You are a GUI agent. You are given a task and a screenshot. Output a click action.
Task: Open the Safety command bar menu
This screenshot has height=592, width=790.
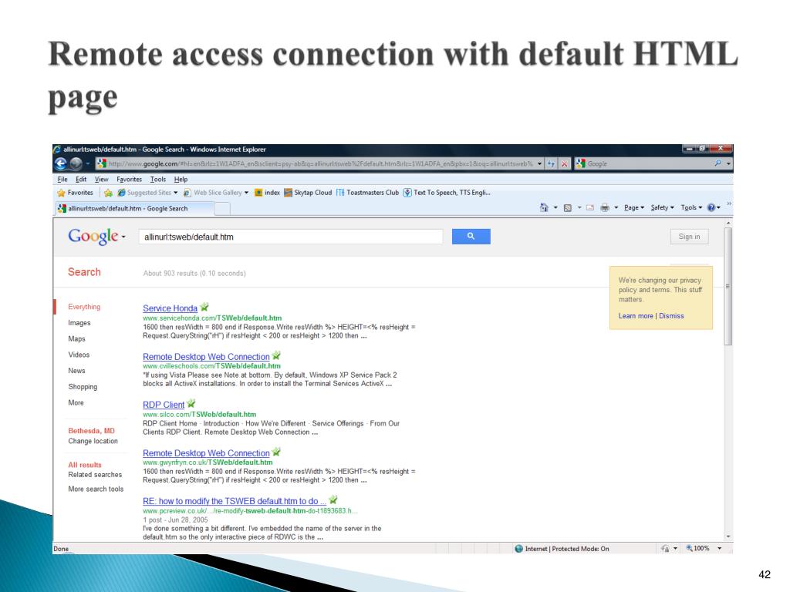point(662,207)
